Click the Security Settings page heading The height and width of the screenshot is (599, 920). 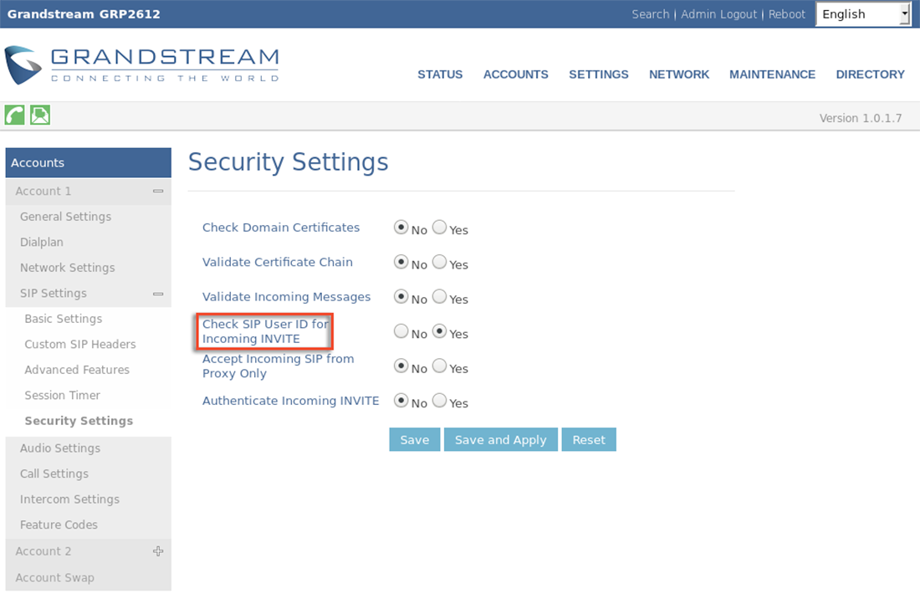(288, 162)
